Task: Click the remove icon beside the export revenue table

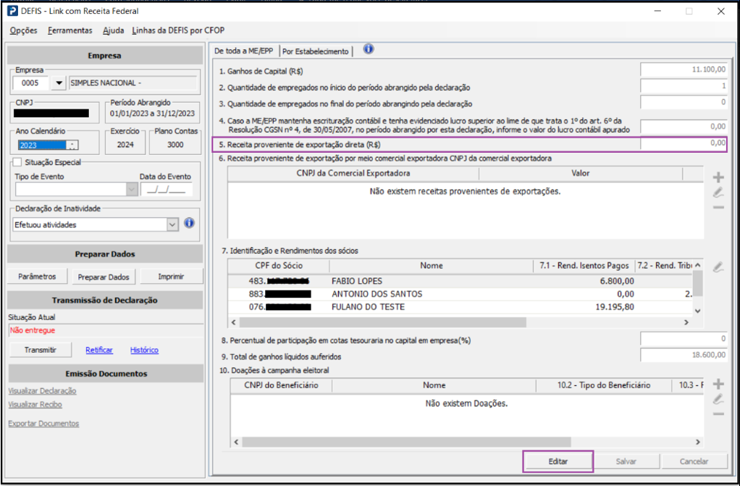Action: click(718, 207)
